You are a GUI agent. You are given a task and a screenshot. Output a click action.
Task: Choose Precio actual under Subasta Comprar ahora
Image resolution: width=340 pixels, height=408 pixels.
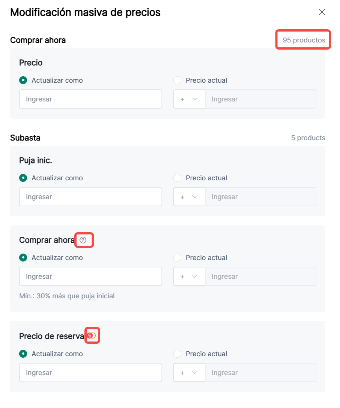(x=178, y=258)
